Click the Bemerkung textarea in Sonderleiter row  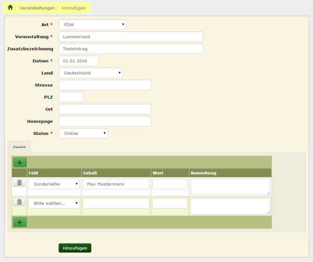coord(230,187)
